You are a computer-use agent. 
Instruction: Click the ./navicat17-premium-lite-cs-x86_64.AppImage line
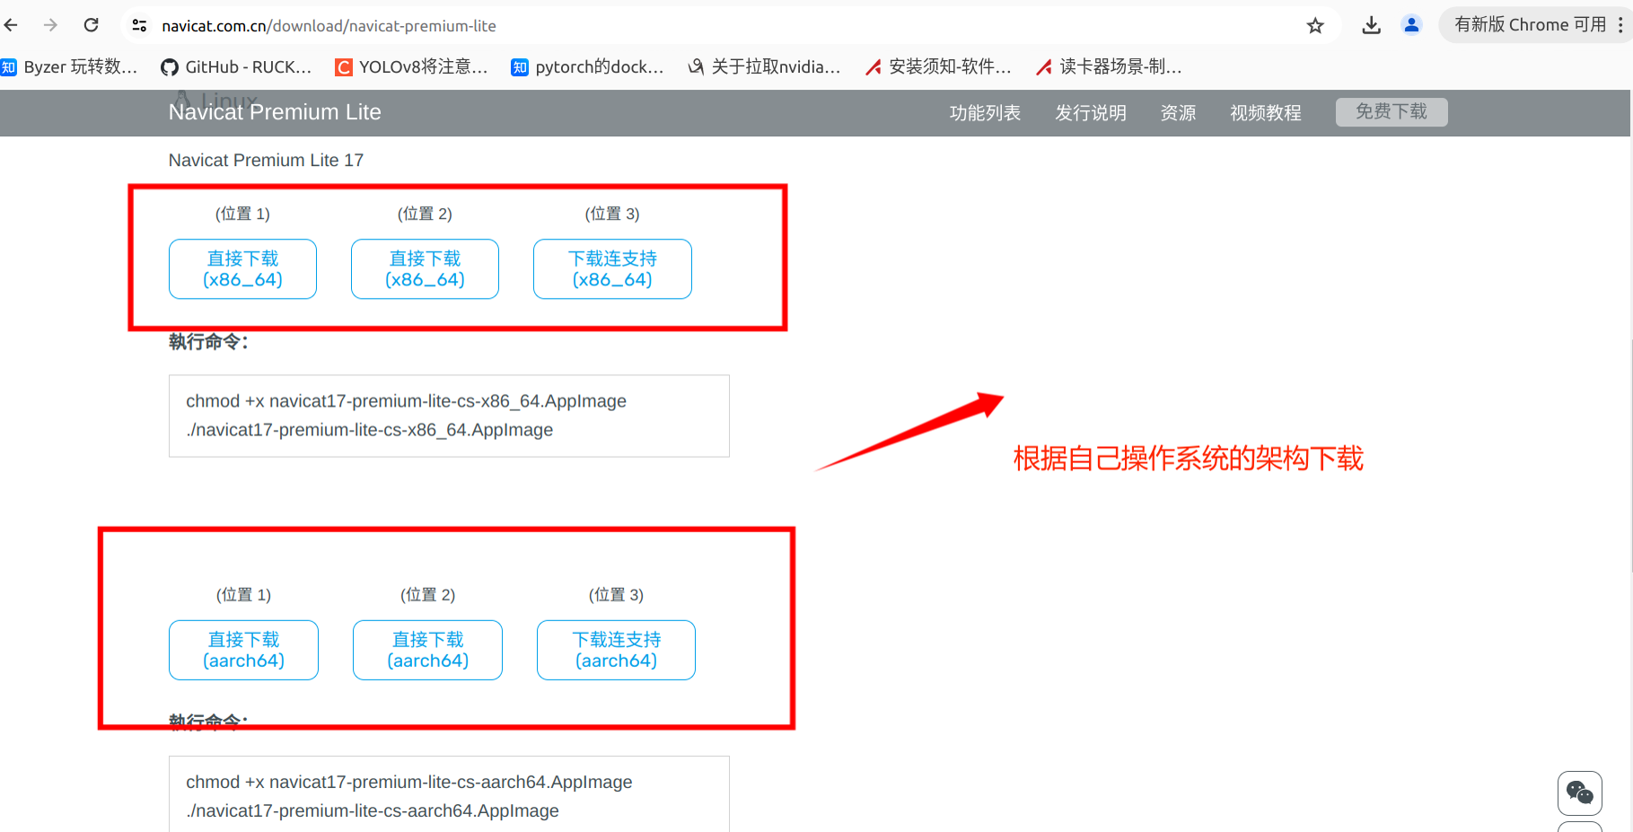point(369,430)
